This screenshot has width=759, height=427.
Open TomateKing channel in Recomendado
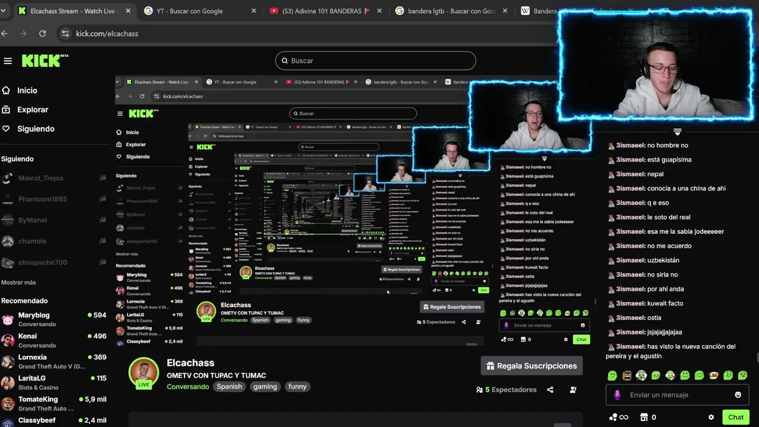54,404
